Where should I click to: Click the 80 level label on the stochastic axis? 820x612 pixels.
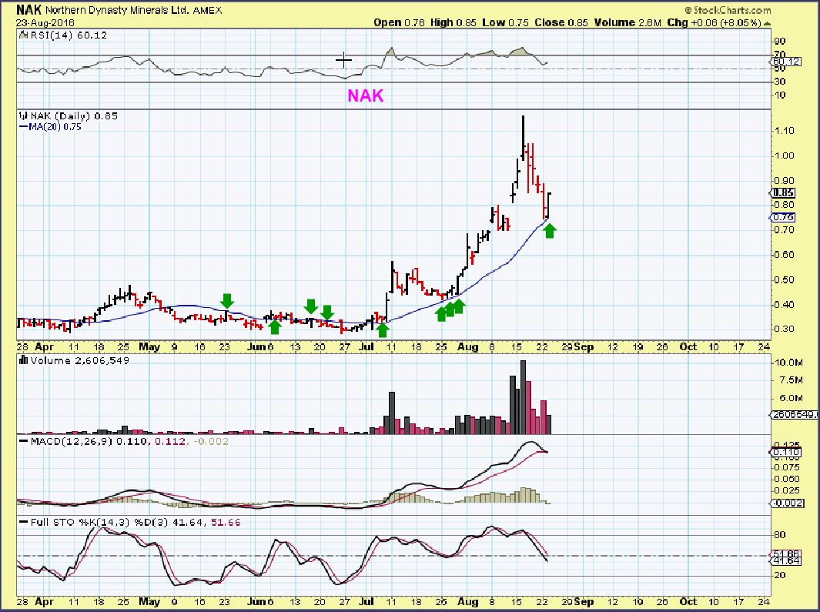click(780, 534)
